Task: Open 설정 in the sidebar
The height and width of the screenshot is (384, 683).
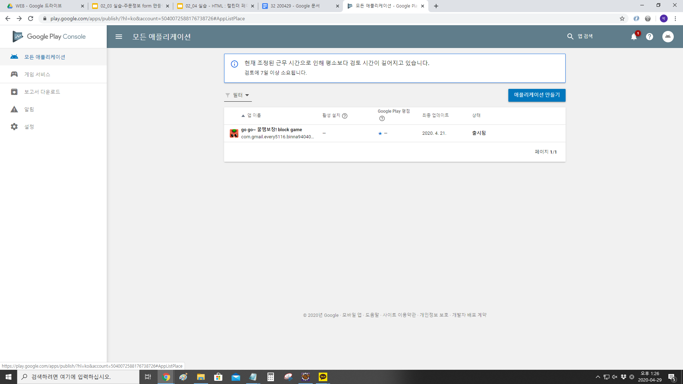Action: [x=53, y=127]
